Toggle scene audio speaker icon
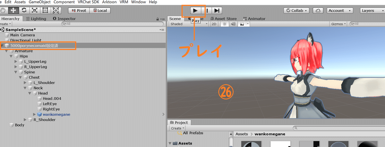Viewport: 385px width, 147px height. click(233, 24)
